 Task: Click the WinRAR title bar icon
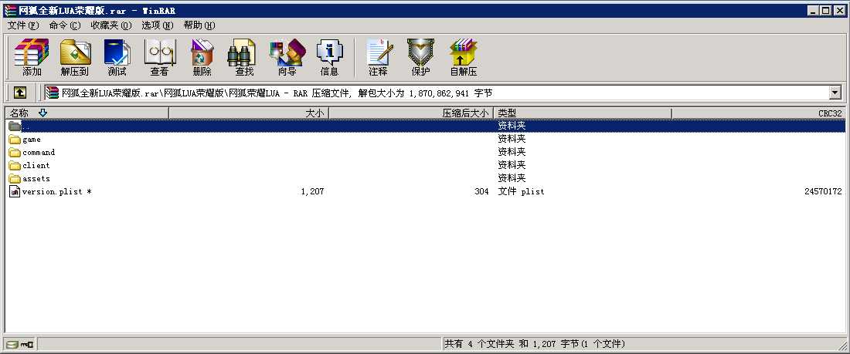coord(10,10)
